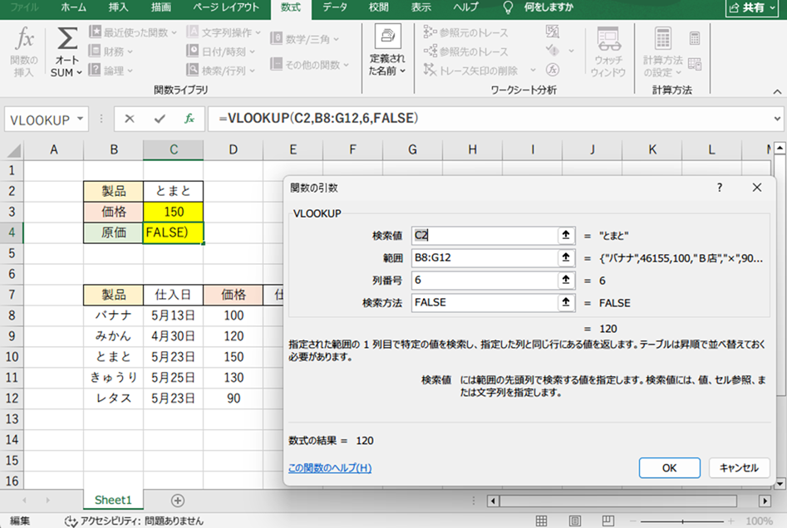The height and width of the screenshot is (528, 787).
Task: Switch to Normal view in status bar
Action: pyautogui.click(x=541, y=521)
